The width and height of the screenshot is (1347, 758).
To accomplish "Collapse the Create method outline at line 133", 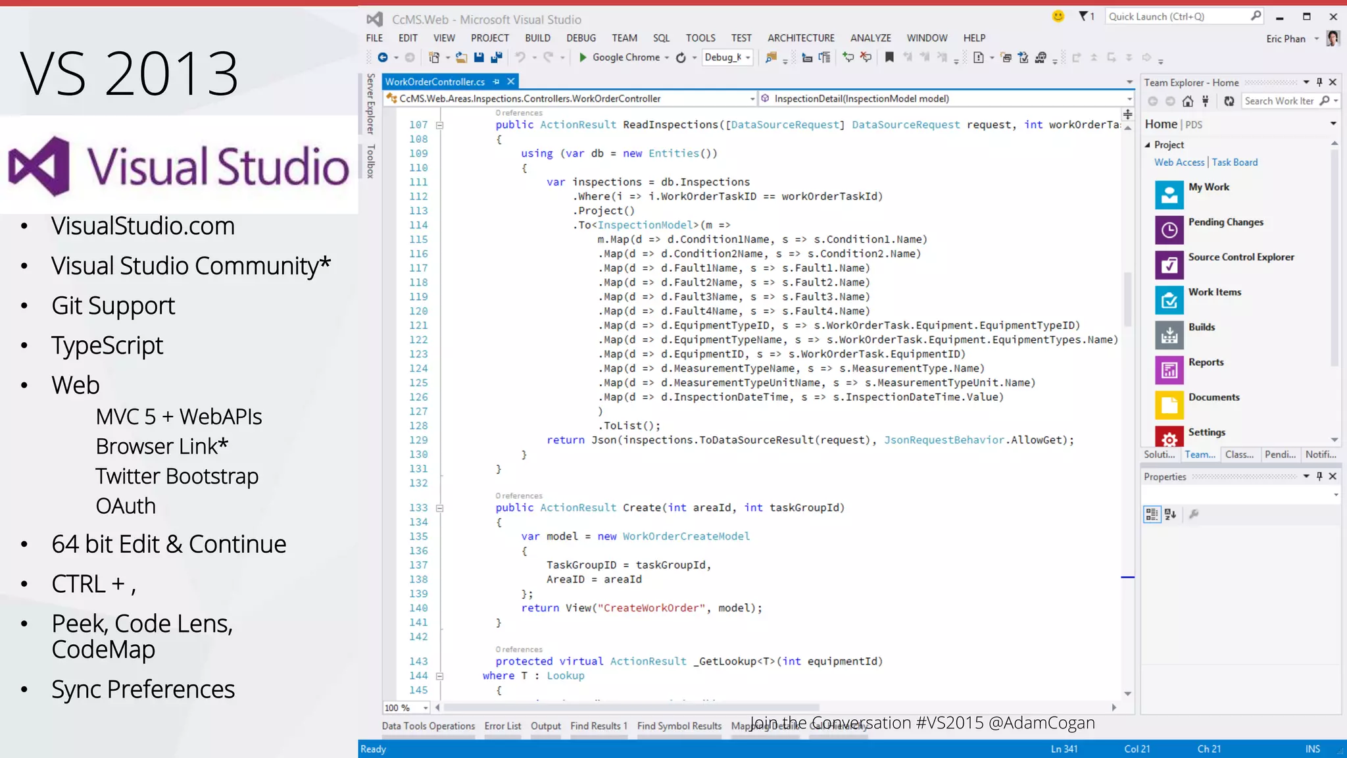I will point(440,508).
